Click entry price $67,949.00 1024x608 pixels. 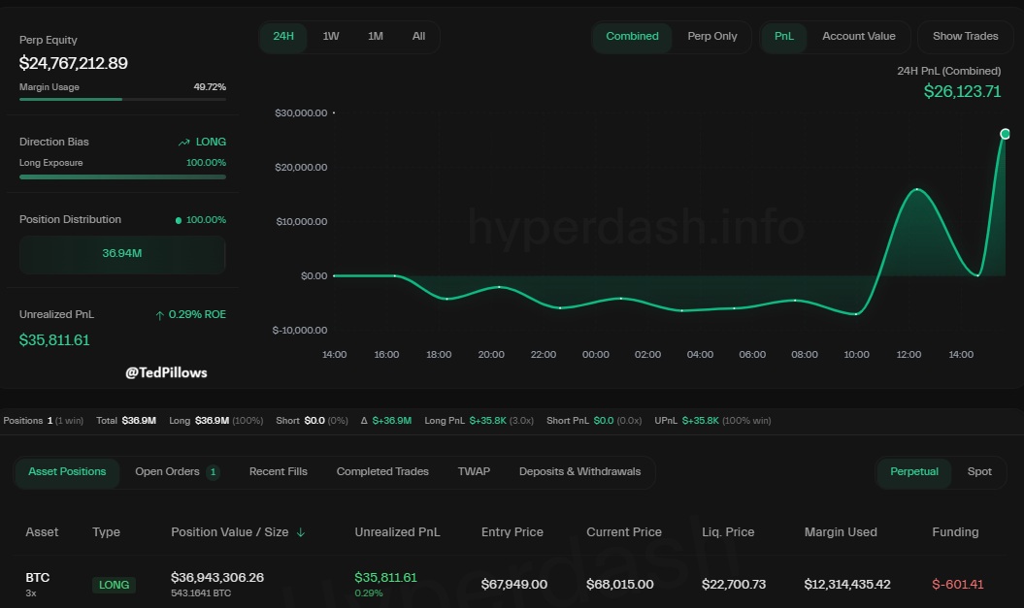(514, 585)
